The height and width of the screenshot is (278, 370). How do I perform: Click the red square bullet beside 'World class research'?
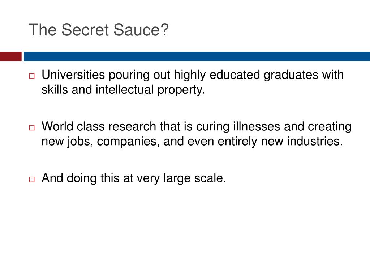32,128
